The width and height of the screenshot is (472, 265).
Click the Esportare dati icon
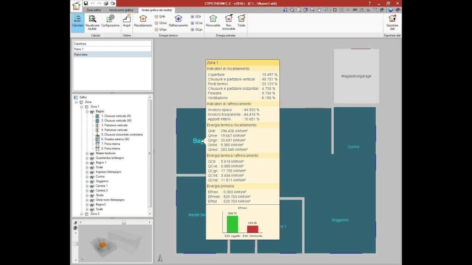(392, 22)
